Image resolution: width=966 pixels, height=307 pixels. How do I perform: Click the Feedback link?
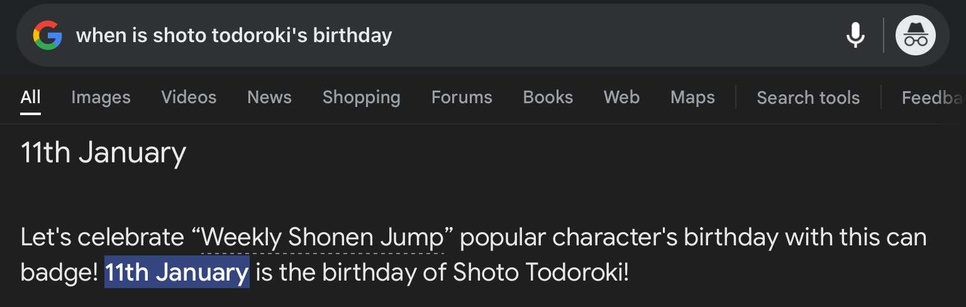pos(932,98)
